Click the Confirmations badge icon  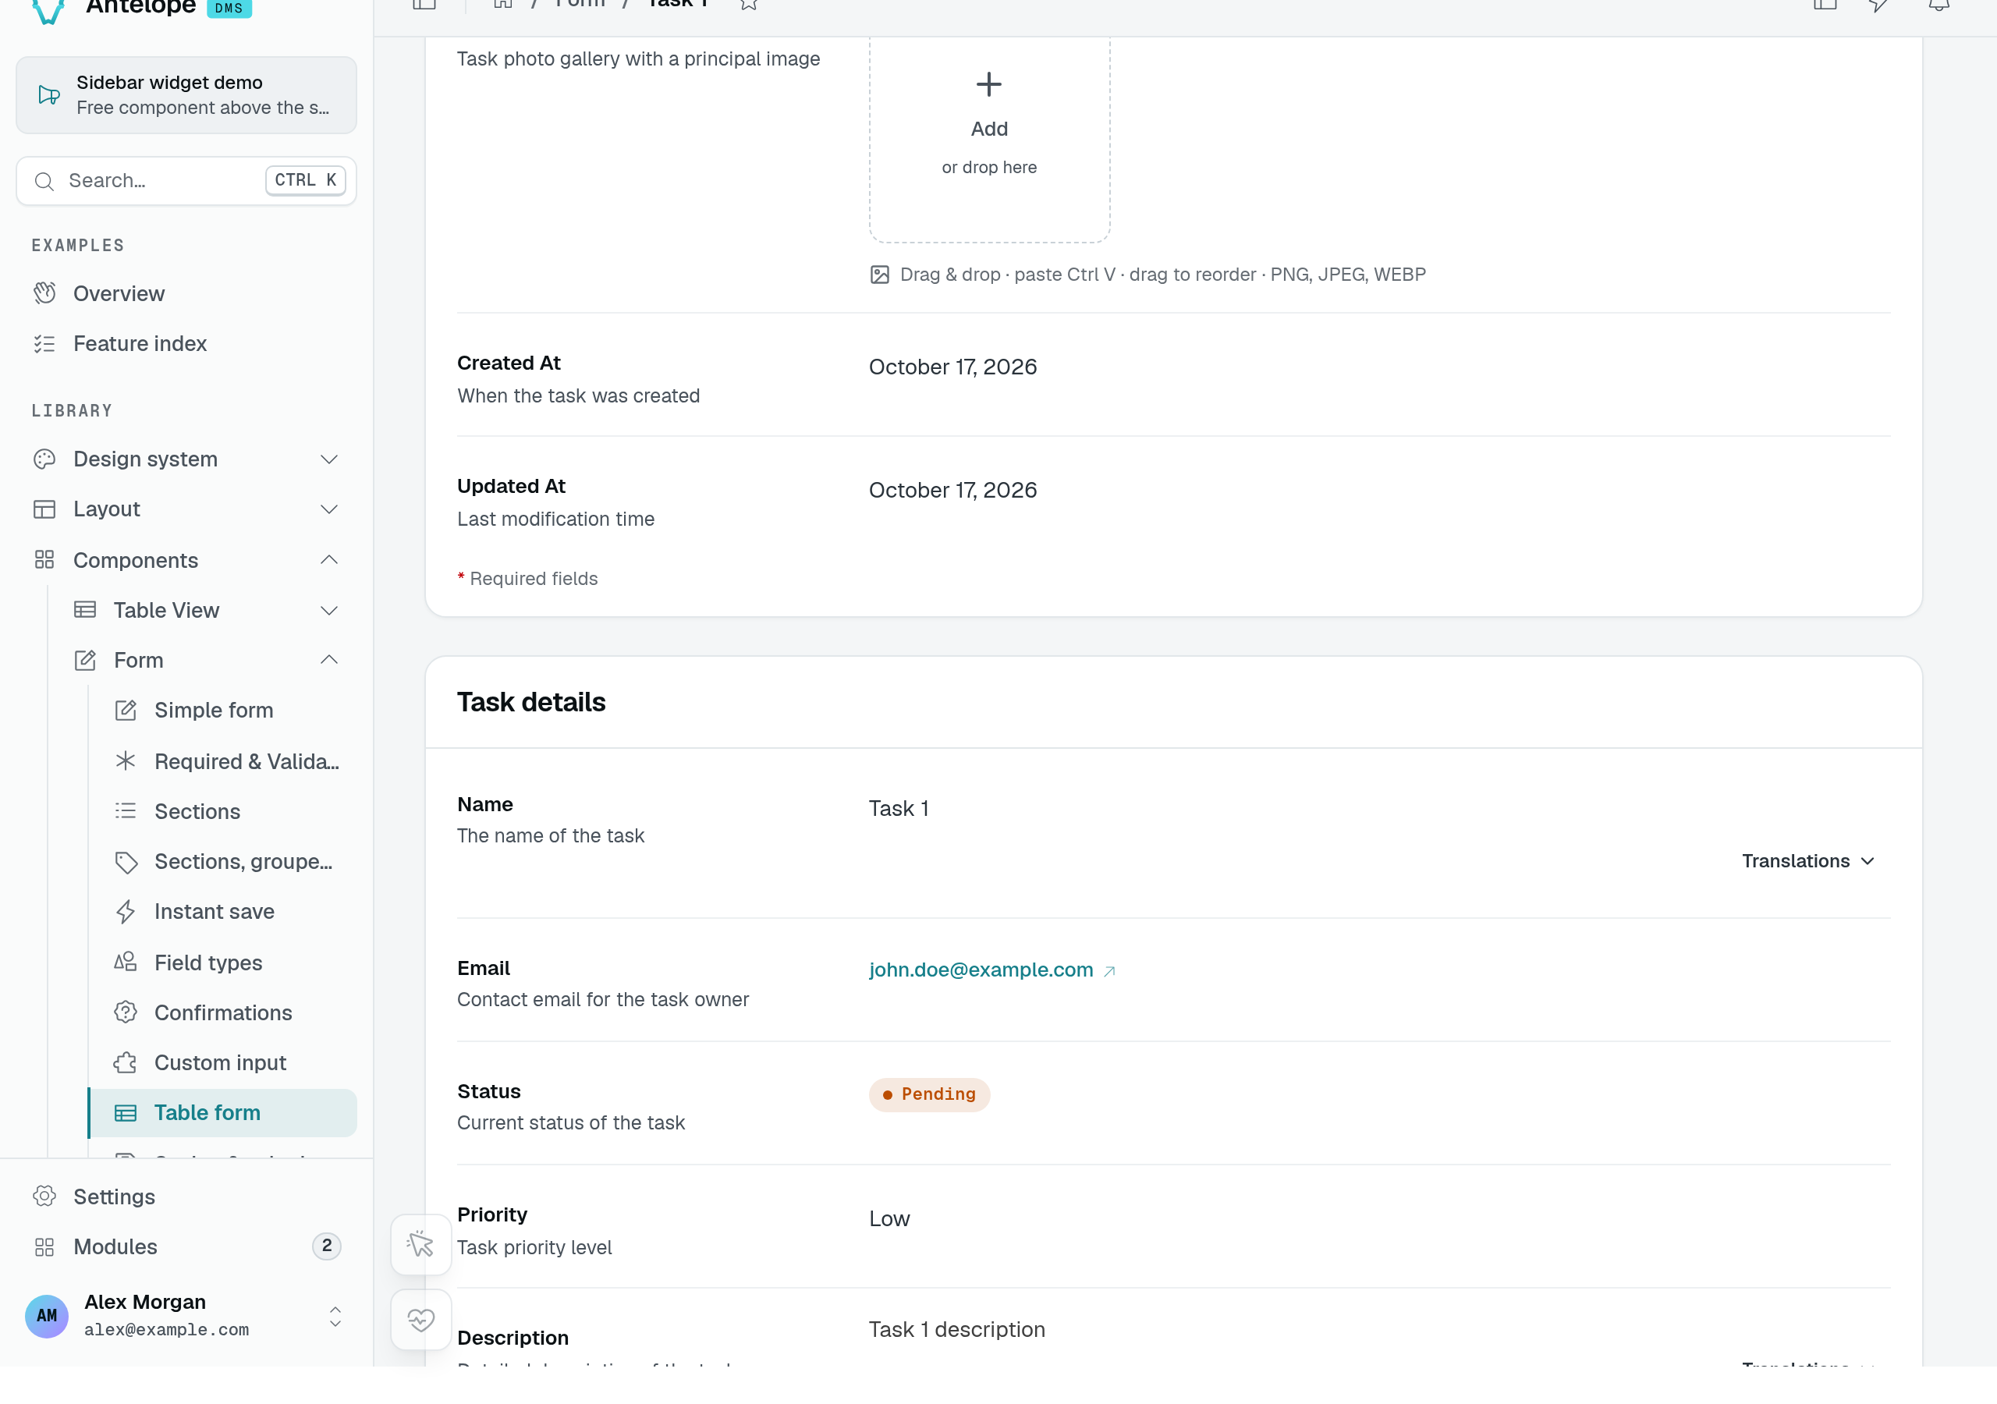tap(126, 1012)
